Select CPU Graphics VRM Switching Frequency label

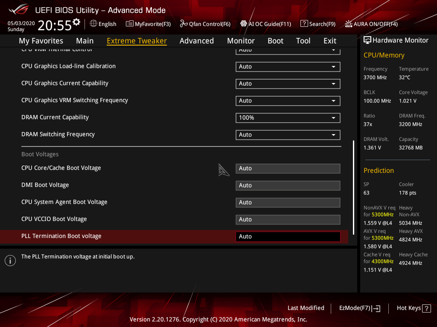point(75,100)
